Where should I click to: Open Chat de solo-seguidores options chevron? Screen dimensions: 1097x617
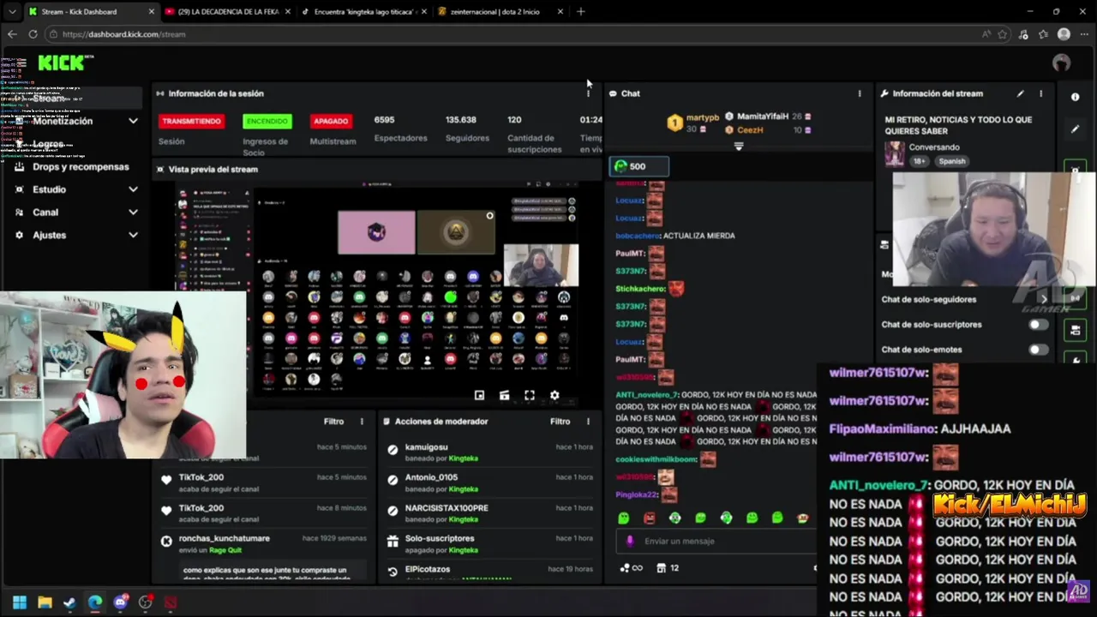point(1044,299)
